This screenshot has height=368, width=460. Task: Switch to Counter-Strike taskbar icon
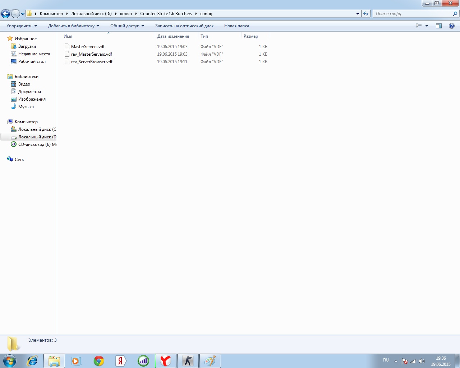(188, 361)
